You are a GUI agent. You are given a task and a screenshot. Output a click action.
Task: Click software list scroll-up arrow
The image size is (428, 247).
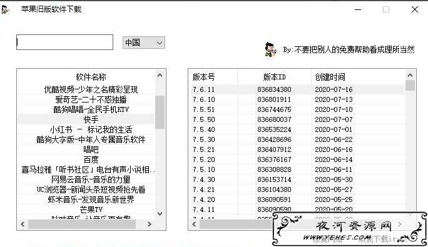160,75
